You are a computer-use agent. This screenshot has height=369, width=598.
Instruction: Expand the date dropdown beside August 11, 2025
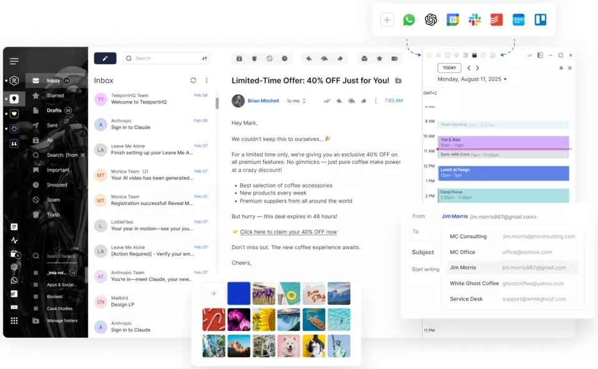[505, 80]
